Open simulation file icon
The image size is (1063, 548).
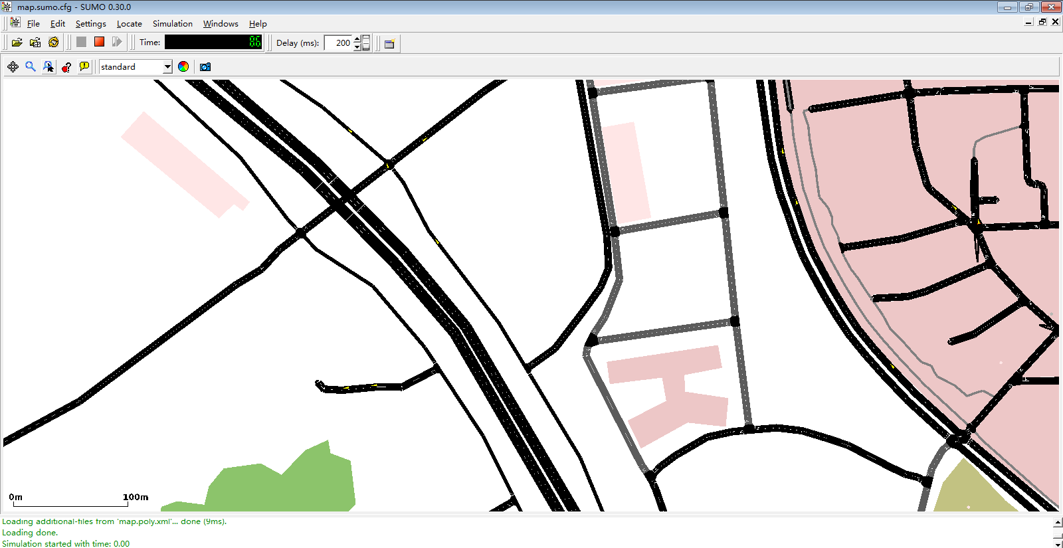17,43
